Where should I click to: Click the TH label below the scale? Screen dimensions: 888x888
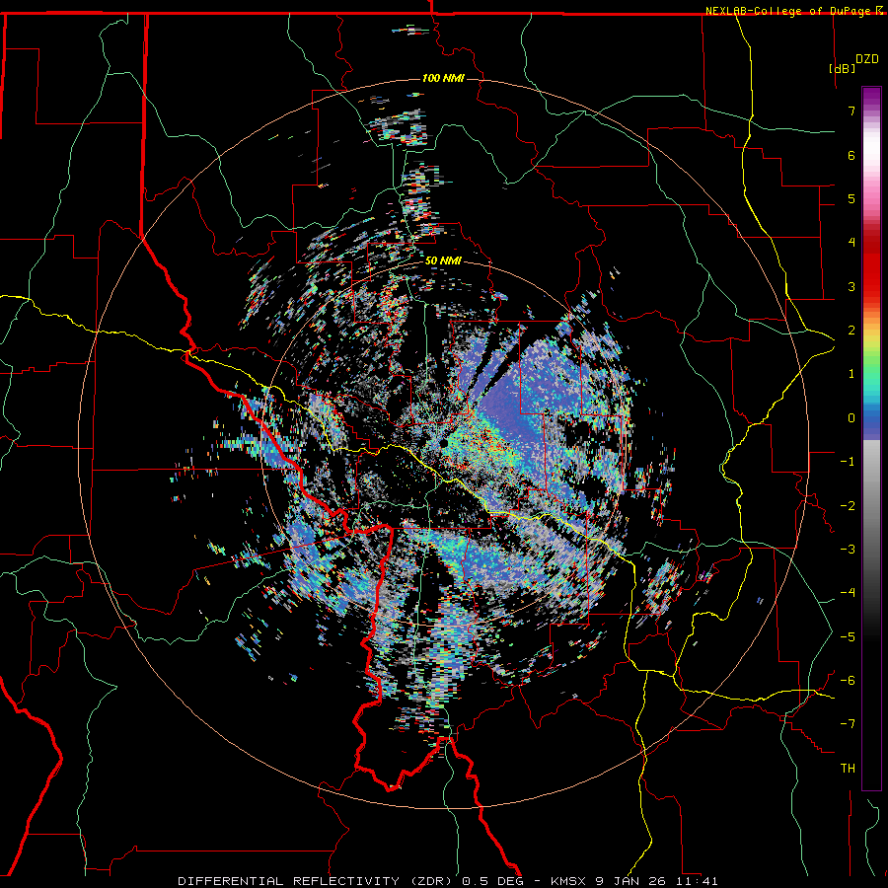point(848,769)
